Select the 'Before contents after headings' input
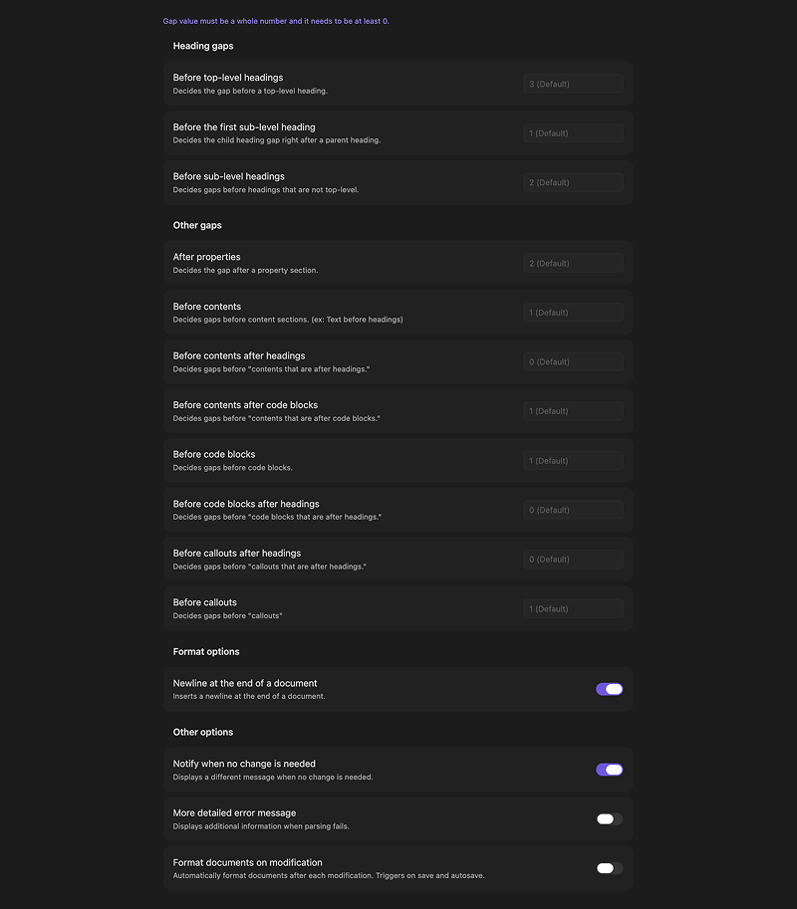Screen dimensions: 797x909 pos(573,360)
